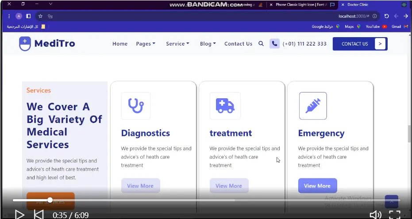
Task: Click the video progress slider handle
Action: [50, 200]
